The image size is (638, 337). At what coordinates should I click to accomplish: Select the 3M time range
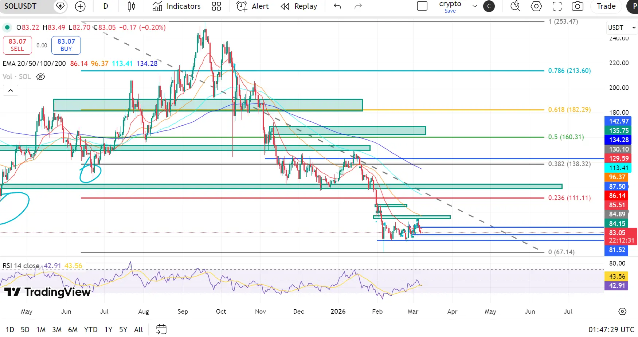click(57, 330)
